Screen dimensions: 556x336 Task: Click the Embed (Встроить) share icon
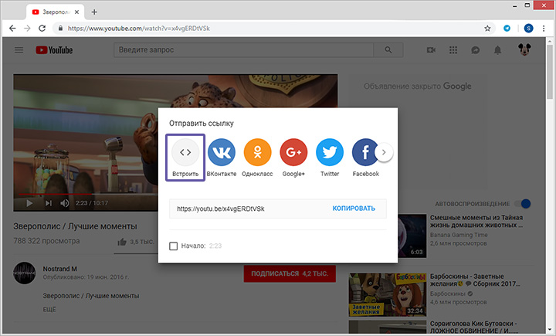pyautogui.click(x=185, y=152)
